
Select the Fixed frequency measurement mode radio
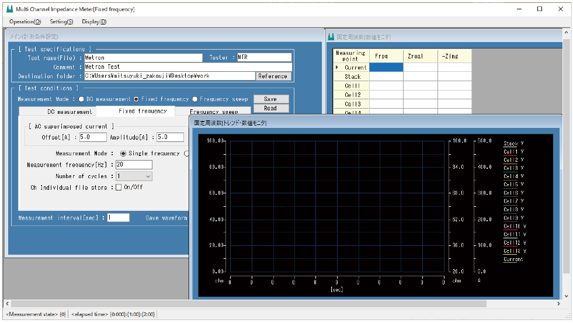click(x=136, y=99)
